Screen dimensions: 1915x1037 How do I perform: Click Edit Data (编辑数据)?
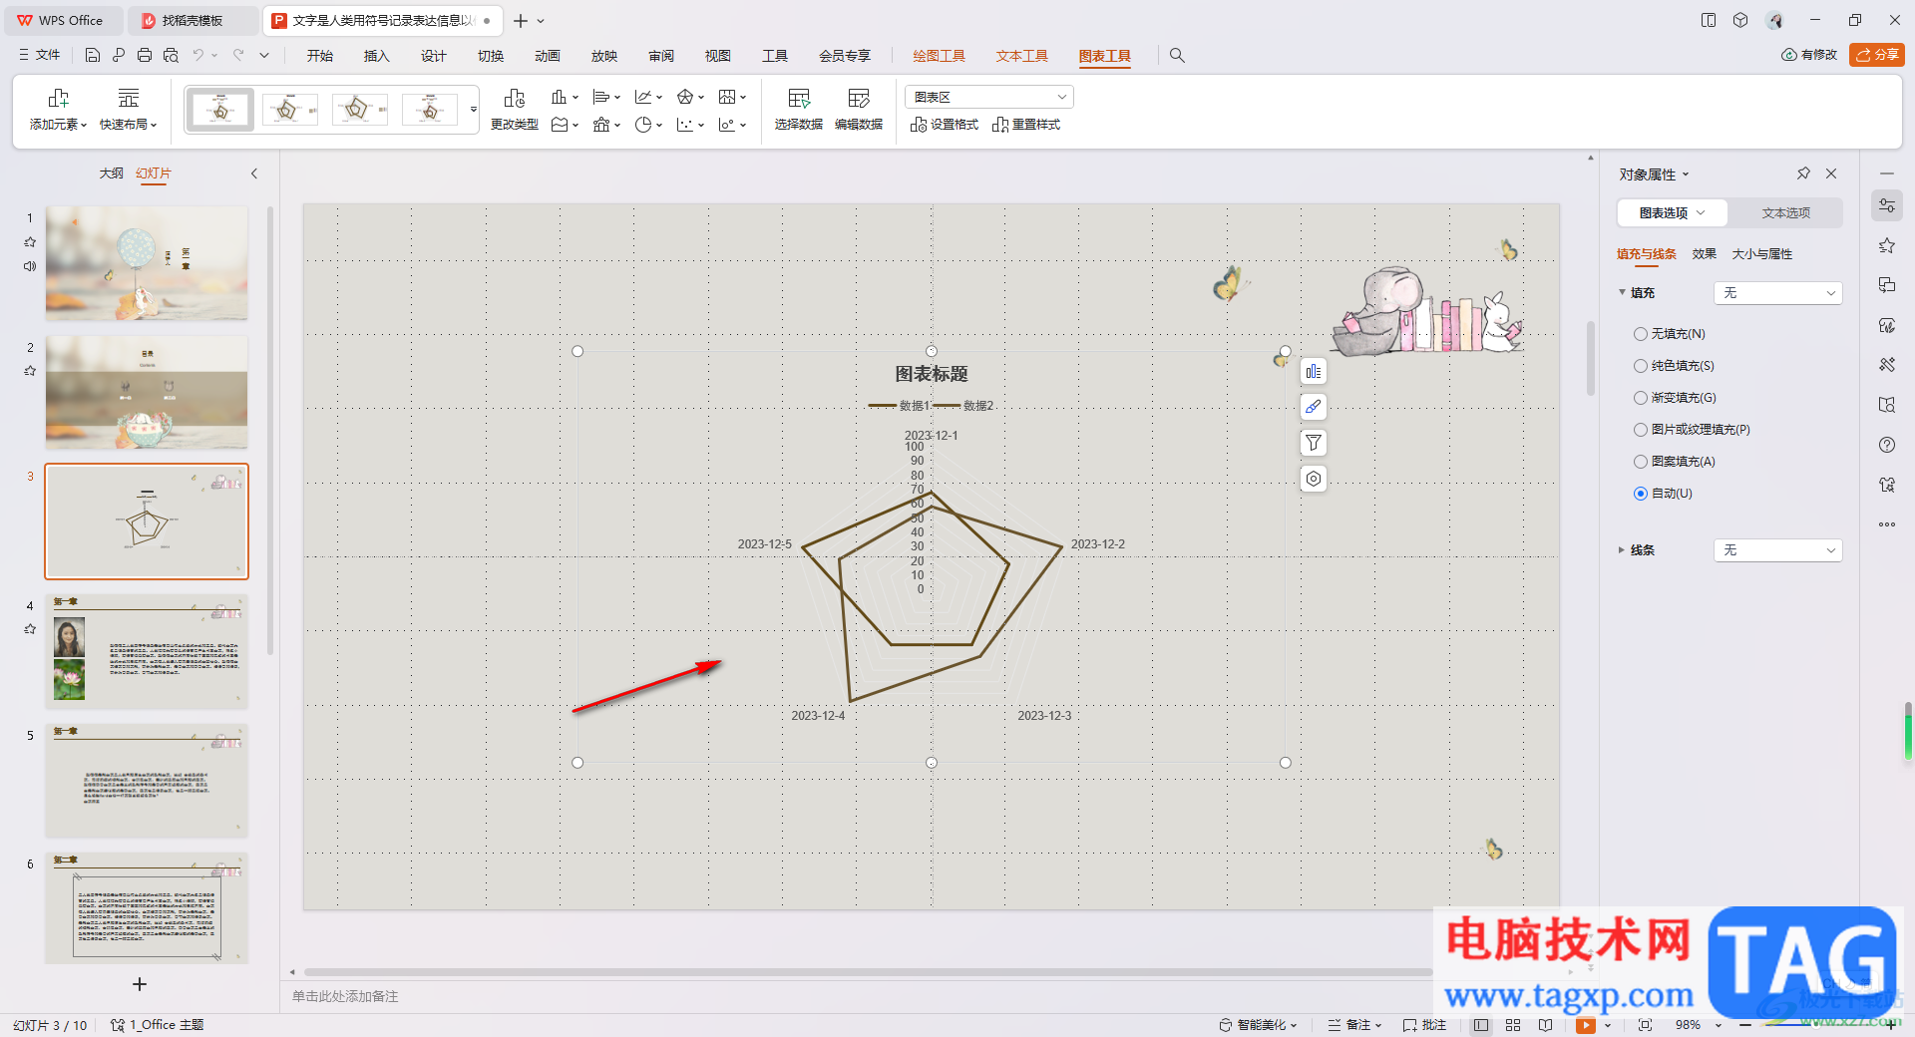click(x=859, y=110)
